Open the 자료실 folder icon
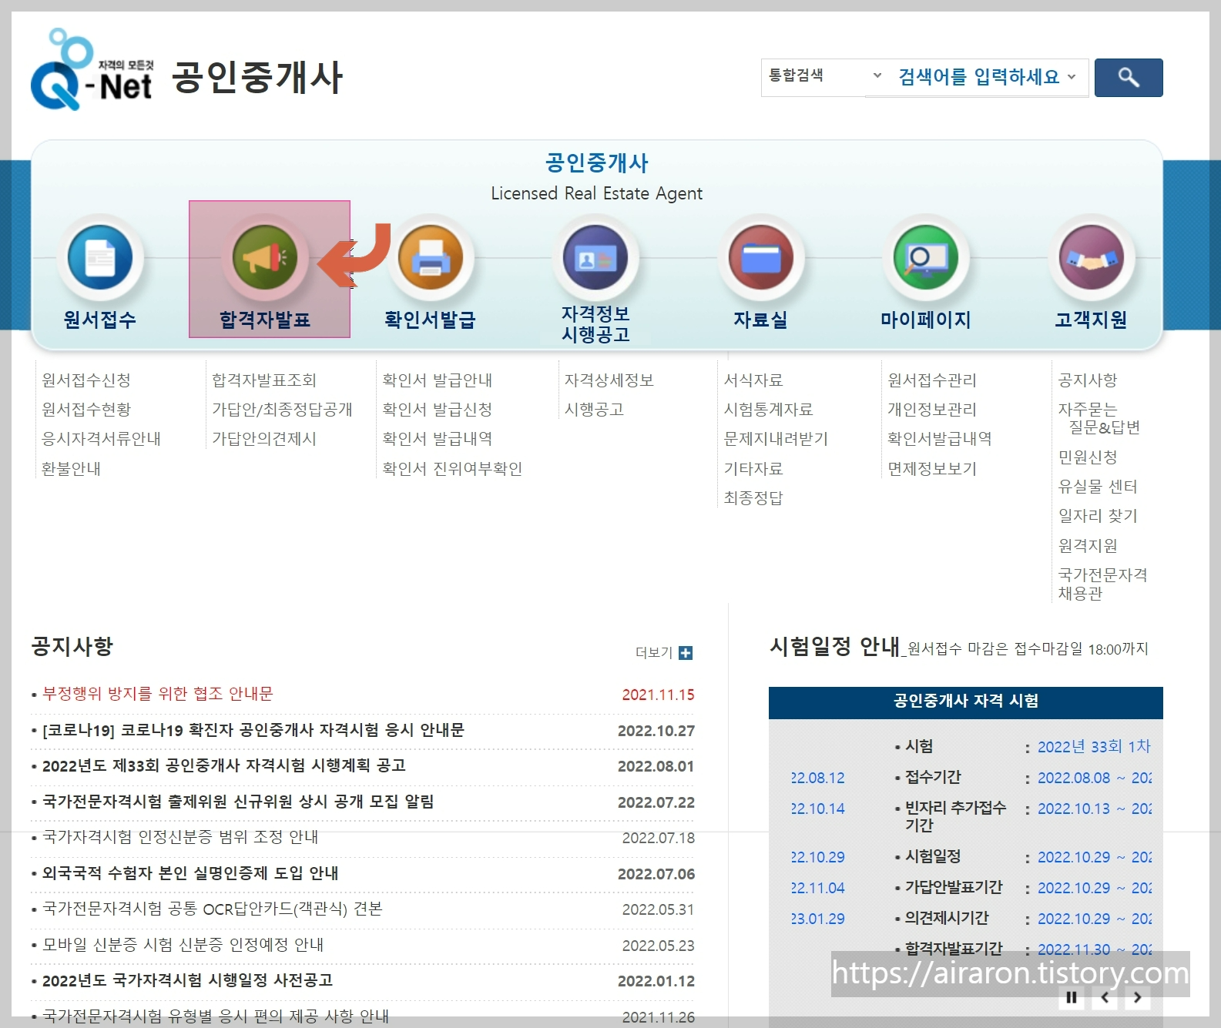 (761, 257)
